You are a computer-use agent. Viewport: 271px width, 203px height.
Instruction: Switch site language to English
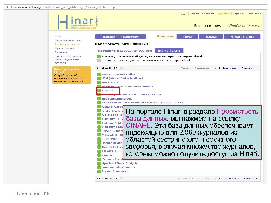(x=195, y=14)
